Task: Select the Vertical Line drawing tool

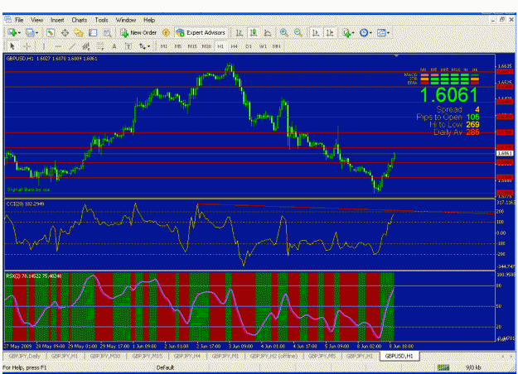Action: [x=44, y=46]
